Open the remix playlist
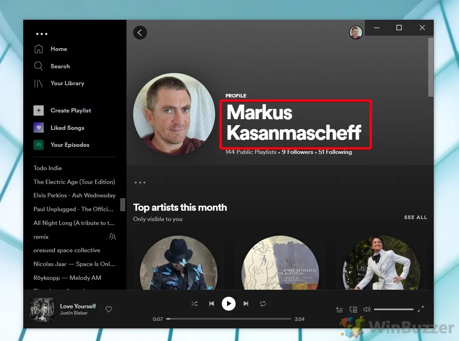Screen dimensions: 459x341 coord(41,237)
